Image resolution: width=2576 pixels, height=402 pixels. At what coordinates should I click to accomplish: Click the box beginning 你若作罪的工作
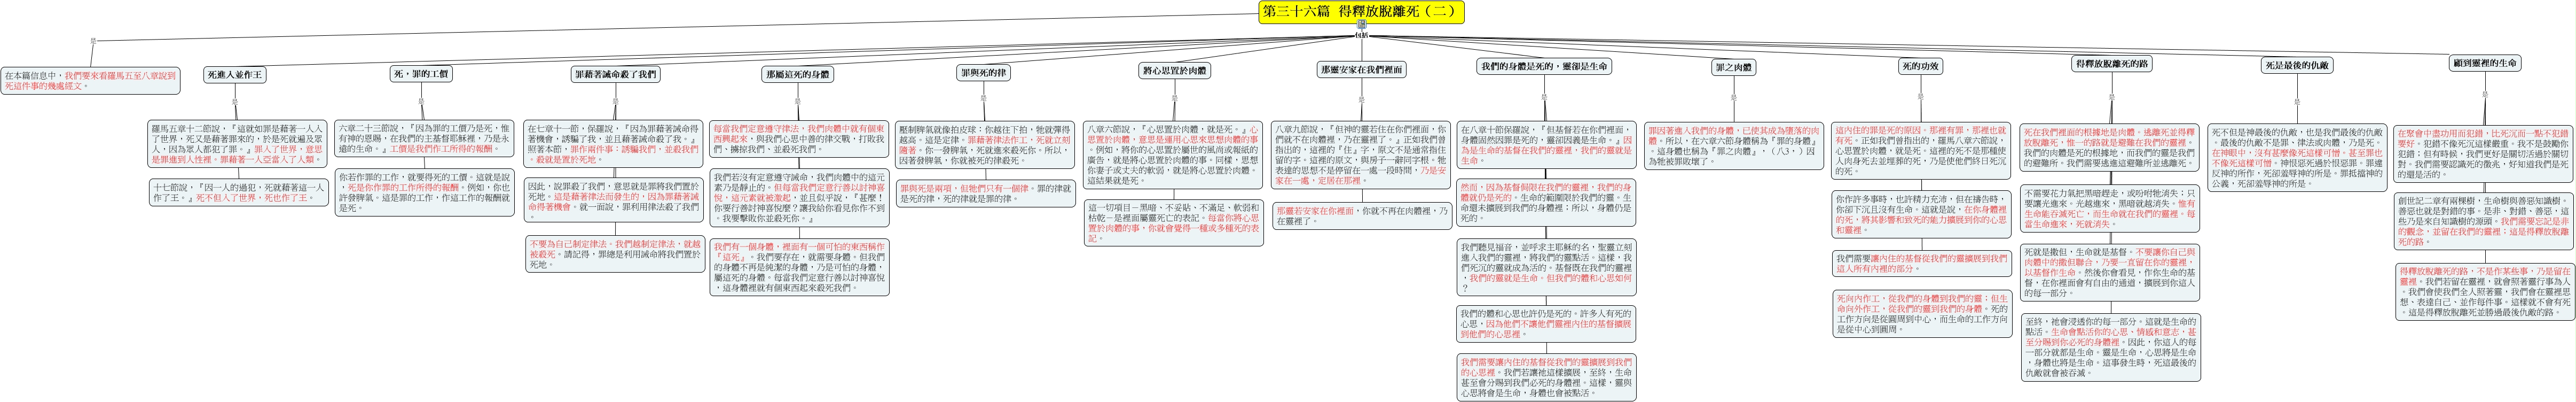[424, 192]
